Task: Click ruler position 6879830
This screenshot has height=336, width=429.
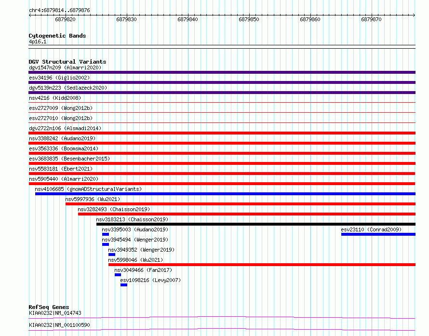Action: (126, 19)
